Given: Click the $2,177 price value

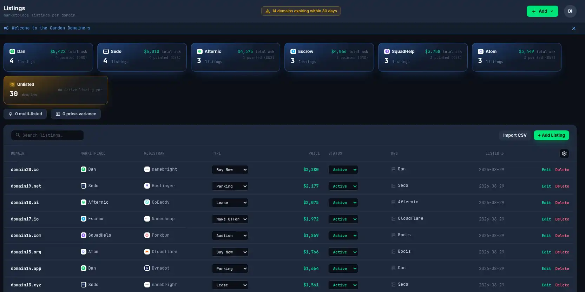Looking at the screenshot, I should tap(311, 186).
